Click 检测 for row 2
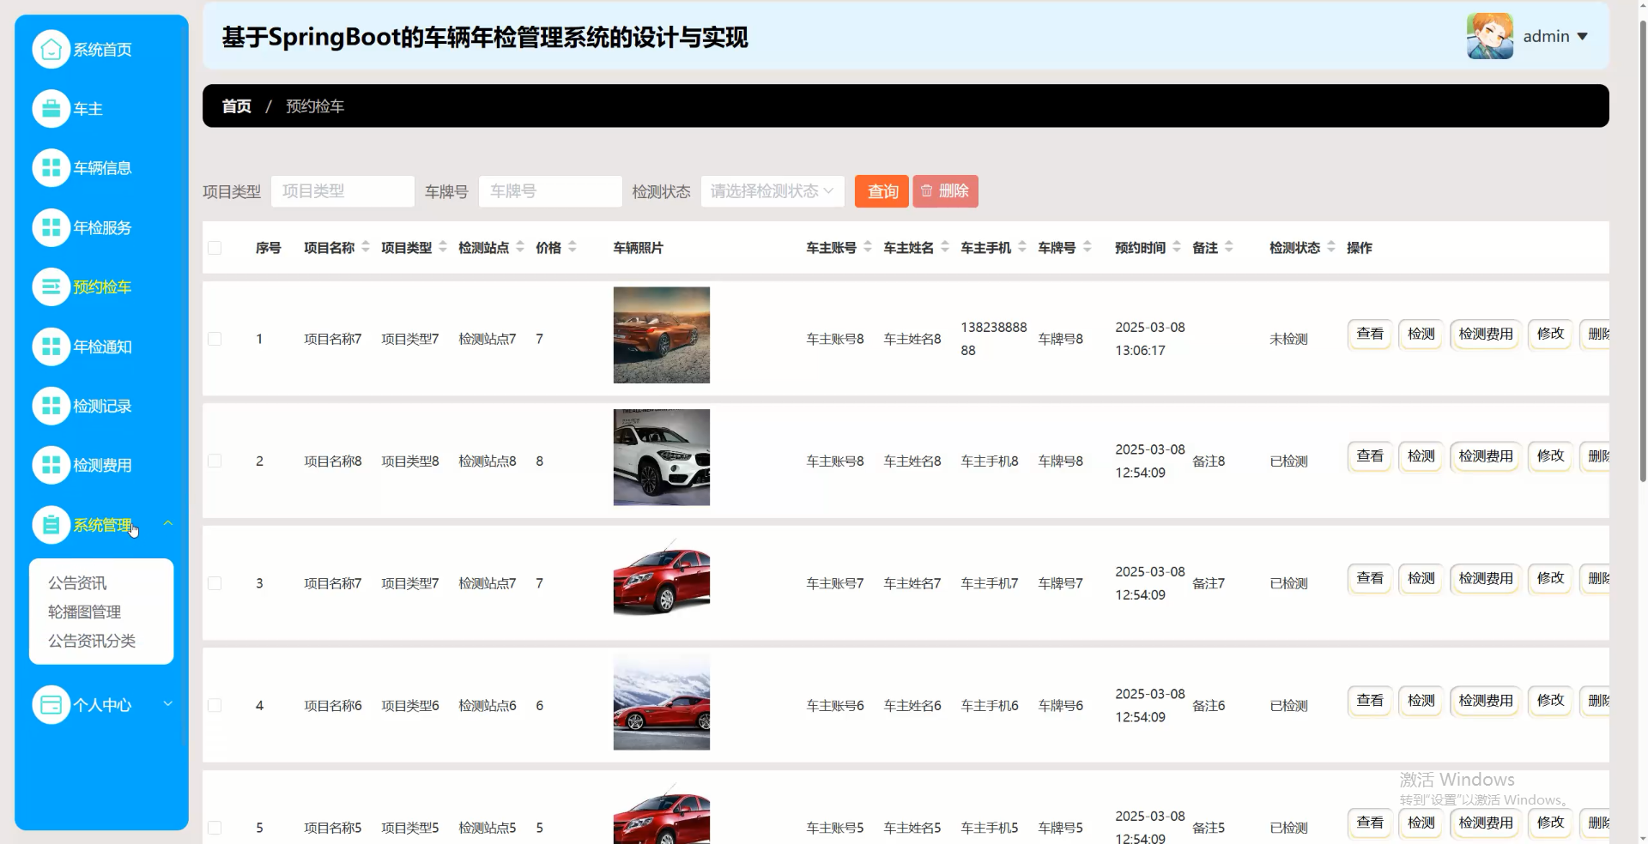Viewport: 1648px width, 844px height. 1421,456
